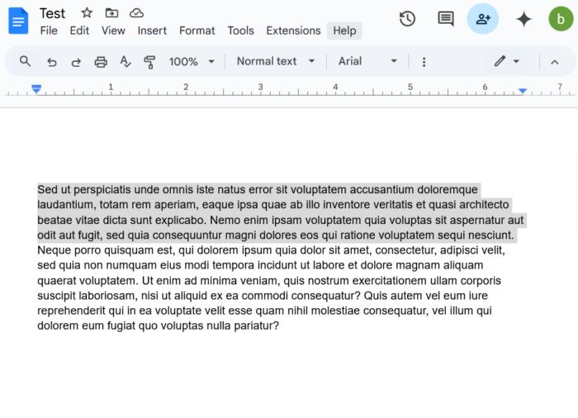Open the Tools menu

coord(240,31)
